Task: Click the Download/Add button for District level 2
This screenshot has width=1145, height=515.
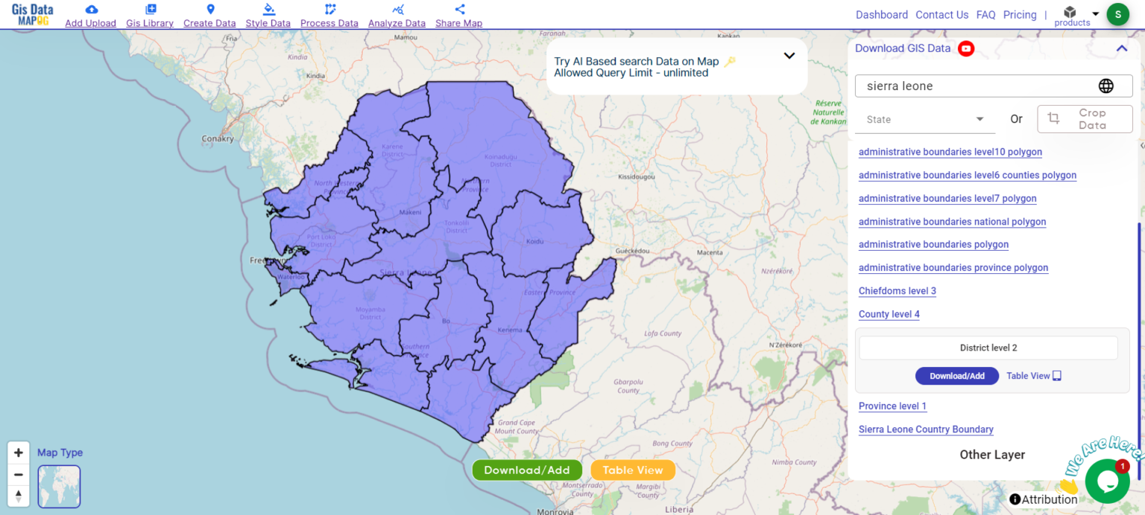Action: pyautogui.click(x=957, y=376)
